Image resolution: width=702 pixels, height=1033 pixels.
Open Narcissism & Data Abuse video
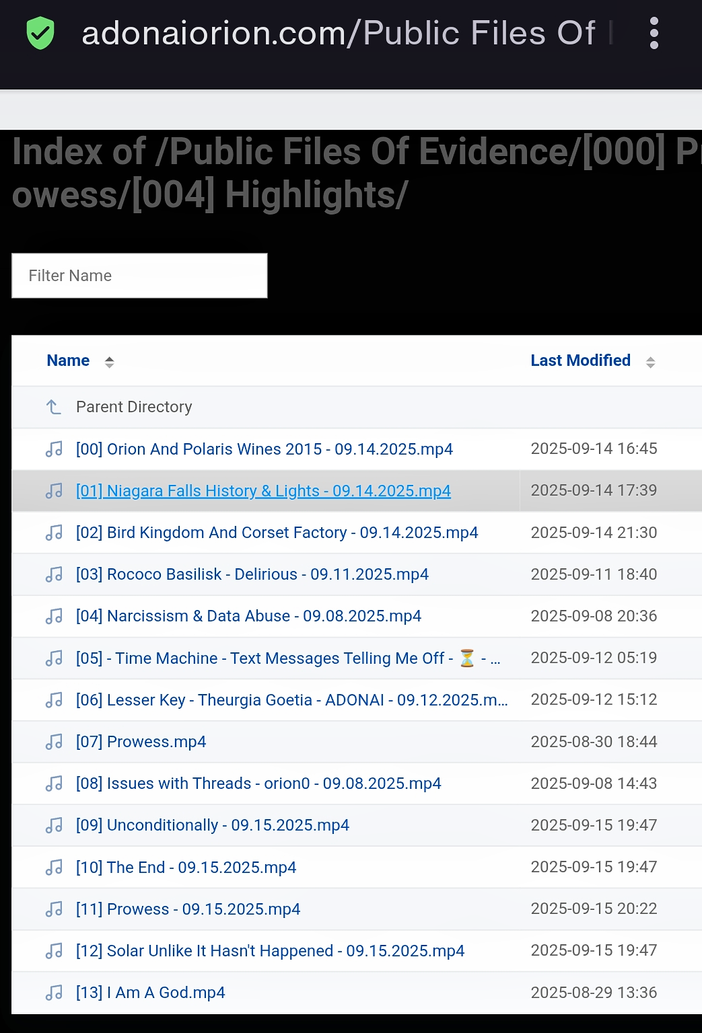(248, 616)
